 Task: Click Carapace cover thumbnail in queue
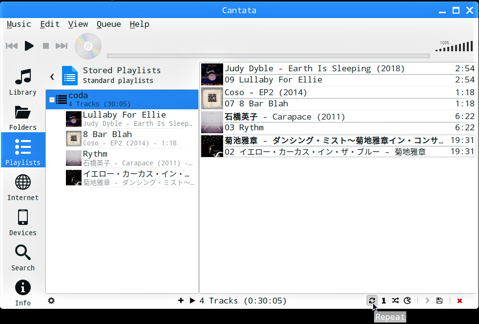pos(212,122)
